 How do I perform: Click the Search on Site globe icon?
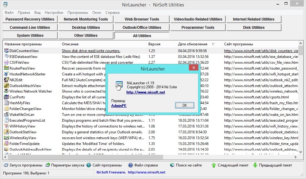[x=172, y=165]
